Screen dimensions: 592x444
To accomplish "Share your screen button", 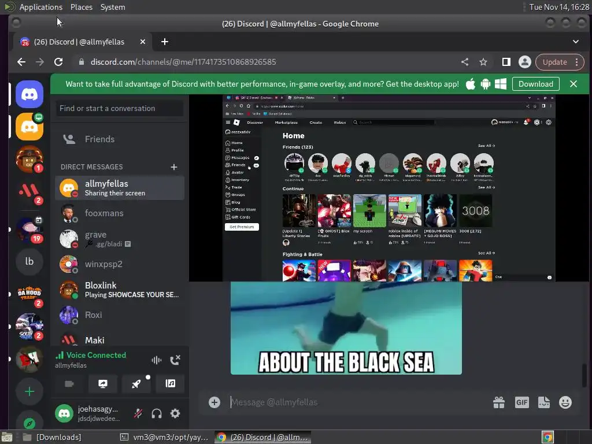I will coord(103,384).
